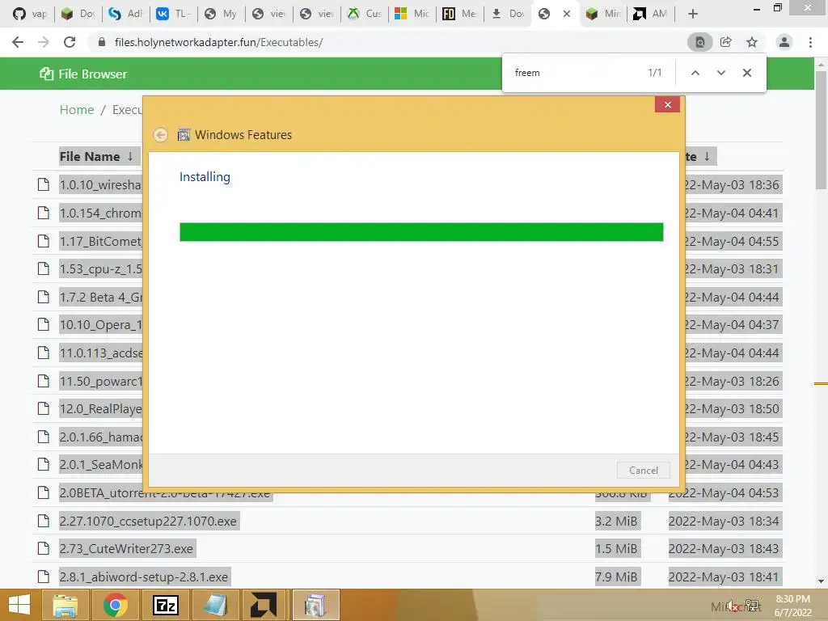
Task: Open the taskbar clock showing 8:30 PM
Action: (792, 606)
